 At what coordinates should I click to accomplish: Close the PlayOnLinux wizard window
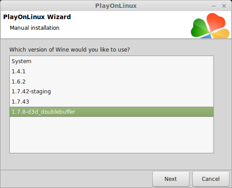[224, 6]
